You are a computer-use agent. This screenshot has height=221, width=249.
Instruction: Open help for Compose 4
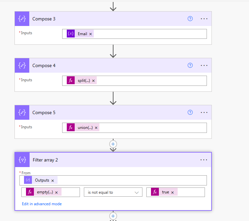[x=190, y=65]
